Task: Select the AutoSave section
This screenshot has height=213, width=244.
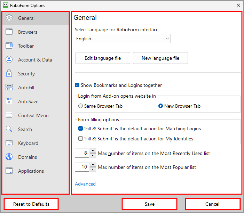Action: click(36, 101)
